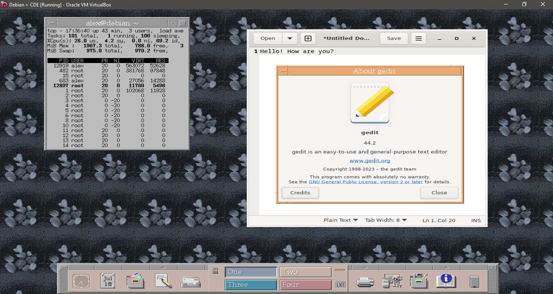Click the EXIT button in the front panel
The width and height of the screenshot is (553, 294).
341,285
